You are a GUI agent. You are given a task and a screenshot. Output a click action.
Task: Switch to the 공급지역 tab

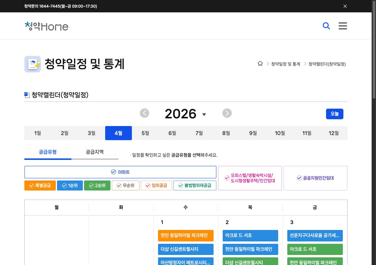click(x=95, y=153)
